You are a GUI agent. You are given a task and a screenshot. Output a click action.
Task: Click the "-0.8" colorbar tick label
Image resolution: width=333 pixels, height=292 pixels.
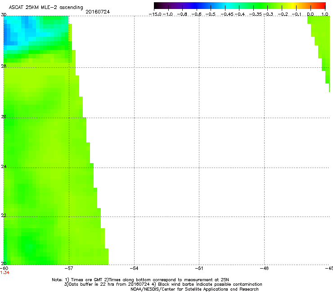pos(182,14)
